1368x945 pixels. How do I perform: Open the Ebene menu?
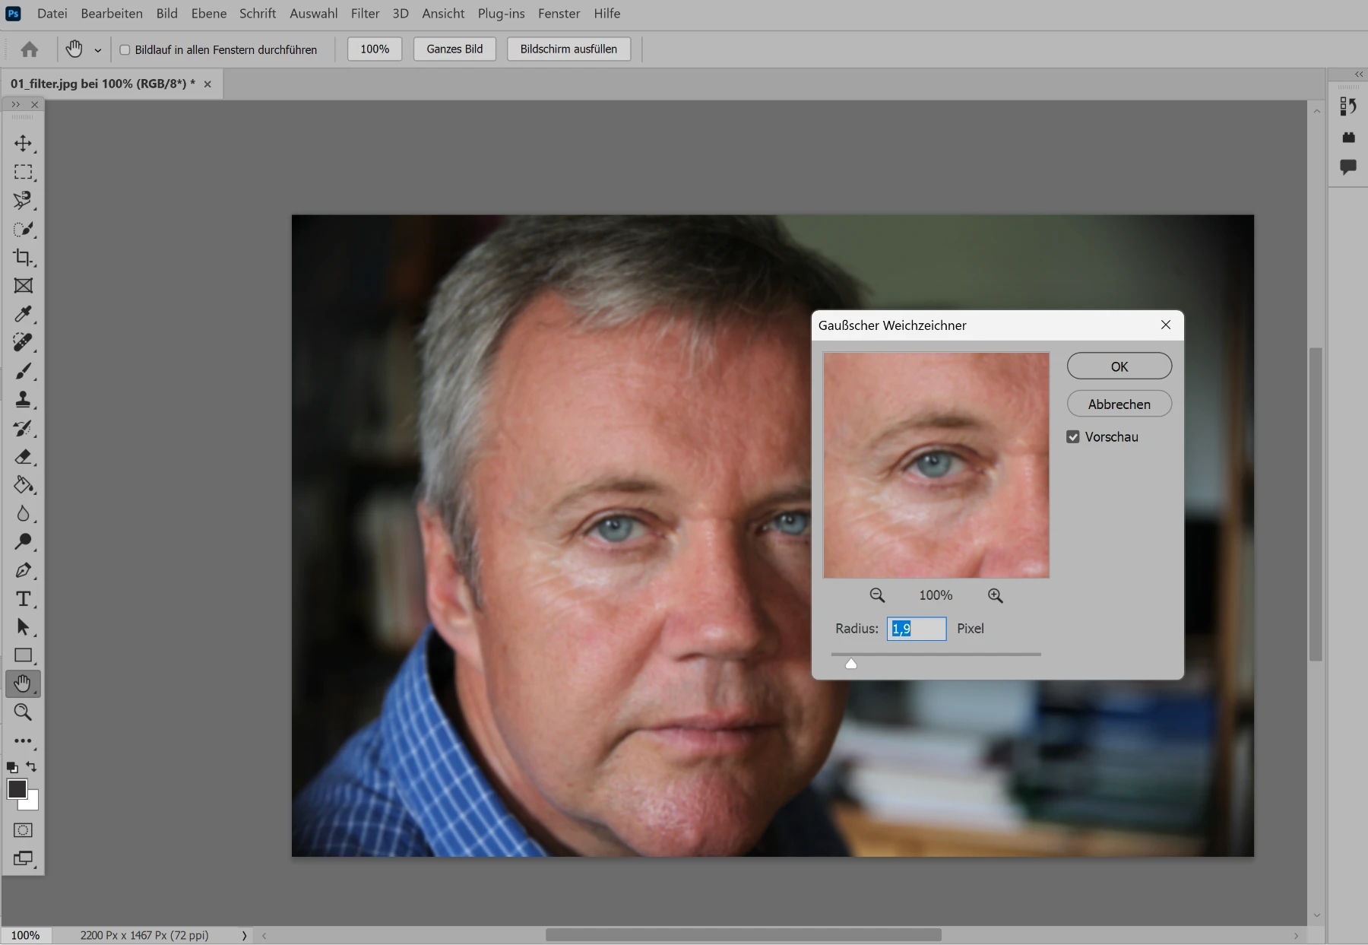click(x=208, y=14)
